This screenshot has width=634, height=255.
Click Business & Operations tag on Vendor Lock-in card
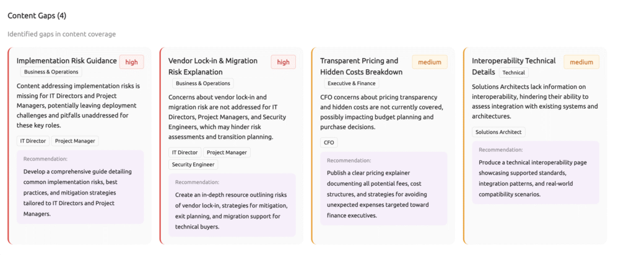(x=202, y=83)
